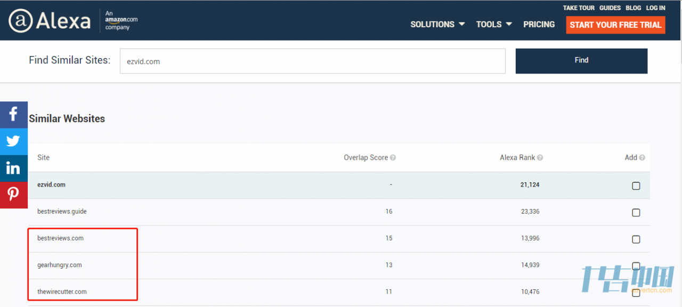This screenshot has width=682, height=307.
Task: Select overlap score 15 for bestreviews.com
Action: pyautogui.click(x=389, y=238)
